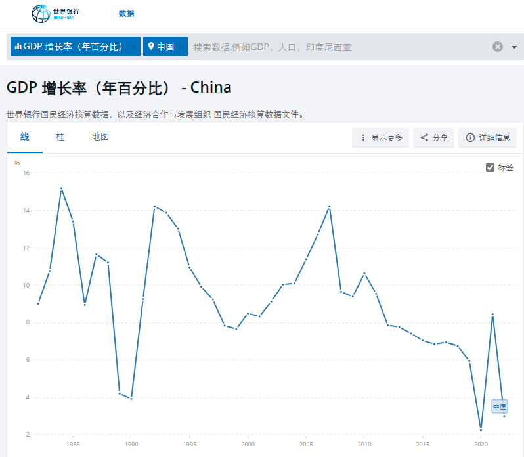Open 详细信息 via the info icon
Image resolution: width=524 pixels, height=457 pixels.
(x=487, y=138)
